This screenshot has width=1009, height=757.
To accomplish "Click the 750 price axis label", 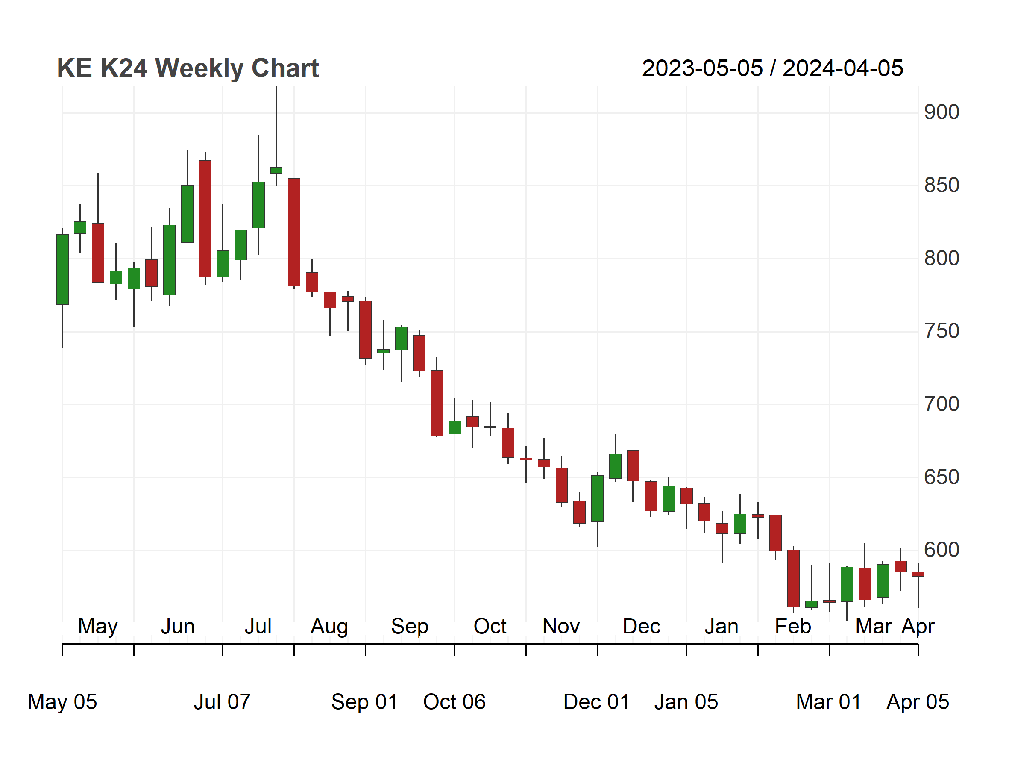I will tap(942, 331).
